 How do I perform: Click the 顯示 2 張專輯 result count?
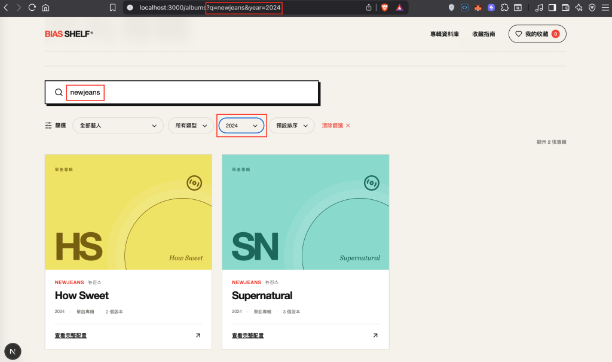[551, 142]
